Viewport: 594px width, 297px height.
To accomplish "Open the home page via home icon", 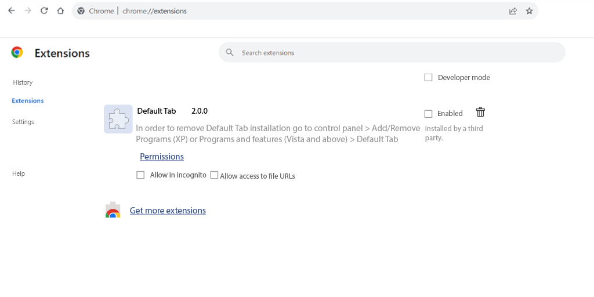I will pos(60,10).
